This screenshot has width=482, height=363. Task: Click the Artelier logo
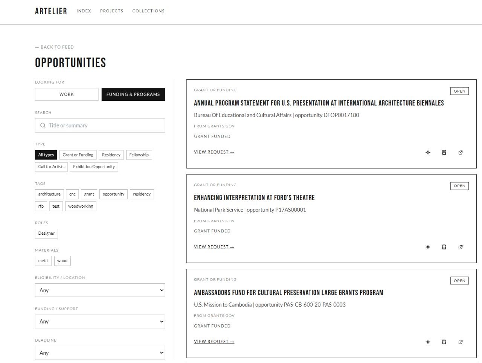(51, 11)
